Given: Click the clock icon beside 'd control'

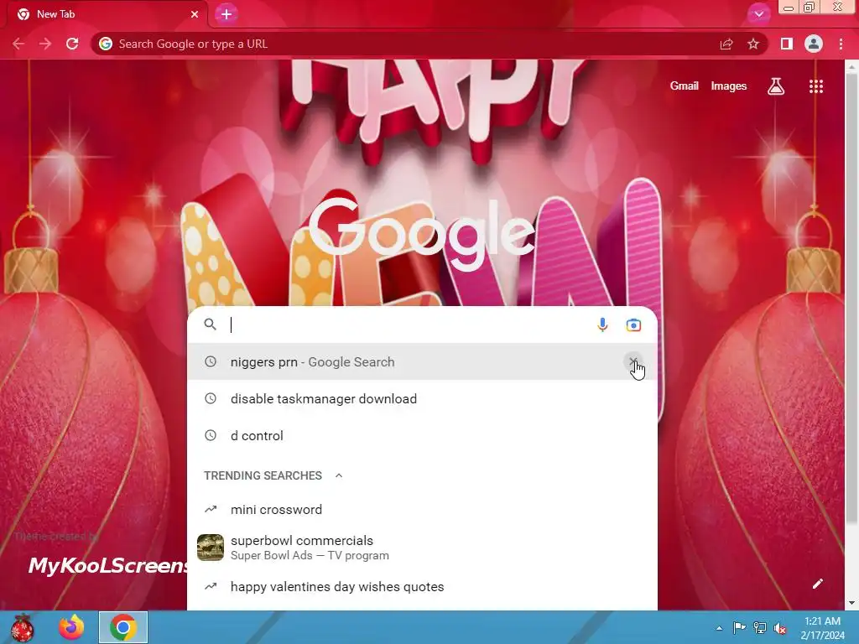Looking at the screenshot, I should point(211,435).
